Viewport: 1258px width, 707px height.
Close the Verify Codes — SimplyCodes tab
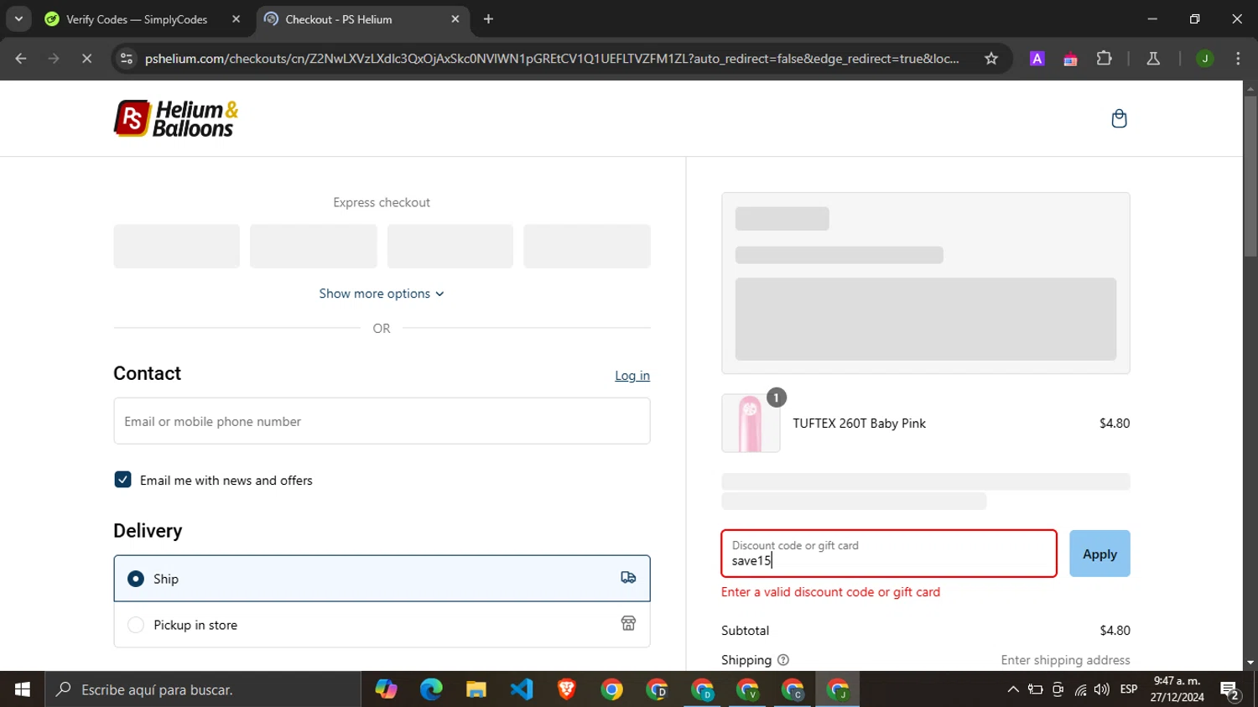236,19
